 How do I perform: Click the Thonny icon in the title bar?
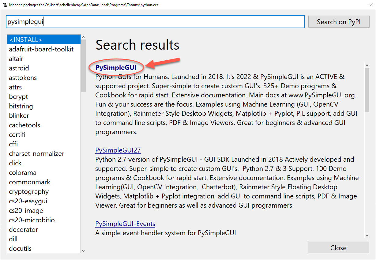[5, 5]
